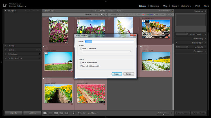Switch to the Print module
This screenshot has width=211, height=118.
click(198, 6)
